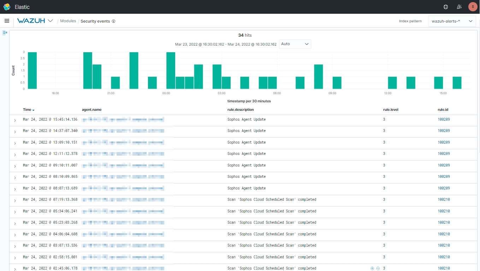This screenshot has width=480, height=271.
Task: Expand the fields sidebar toggle icon
Action: 5,32
